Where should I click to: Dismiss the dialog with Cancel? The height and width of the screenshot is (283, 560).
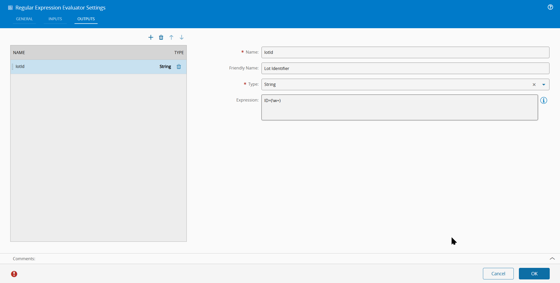(498, 274)
